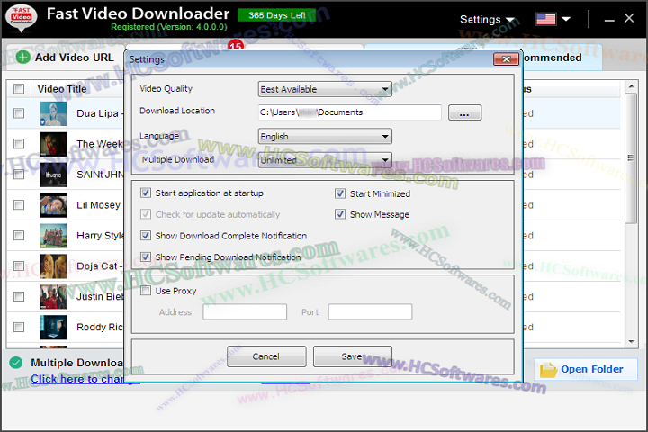This screenshot has width=648, height=432.
Task: Click the 'Click here to change' link
Action: point(77,379)
